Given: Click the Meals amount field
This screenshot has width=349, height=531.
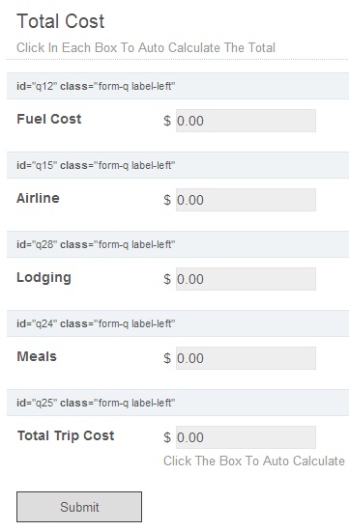Looking at the screenshot, I should (246, 358).
